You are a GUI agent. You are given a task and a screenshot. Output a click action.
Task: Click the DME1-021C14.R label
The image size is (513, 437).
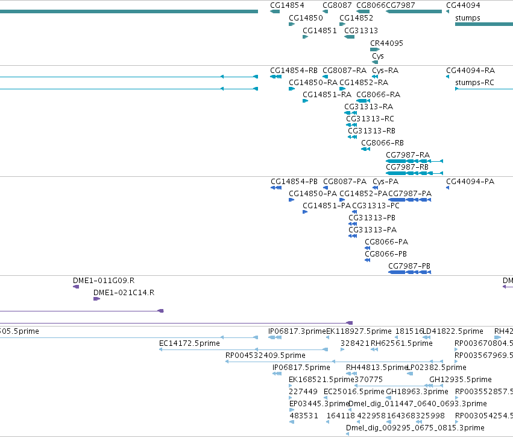click(x=124, y=293)
